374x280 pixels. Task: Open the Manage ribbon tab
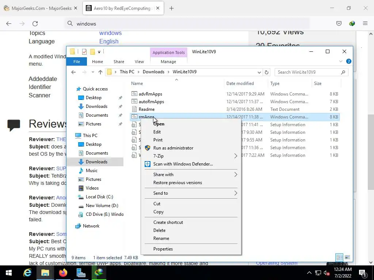tap(168, 61)
